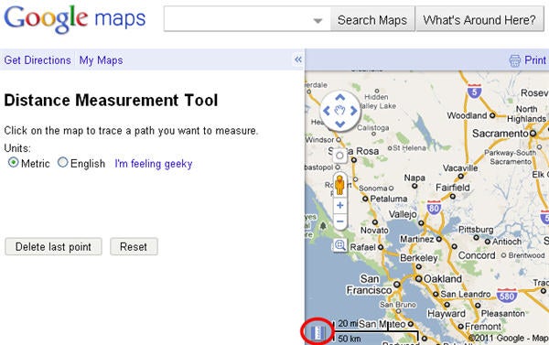Click the San Leandro label
Screen dimensions: 549x345
coord(466,295)
